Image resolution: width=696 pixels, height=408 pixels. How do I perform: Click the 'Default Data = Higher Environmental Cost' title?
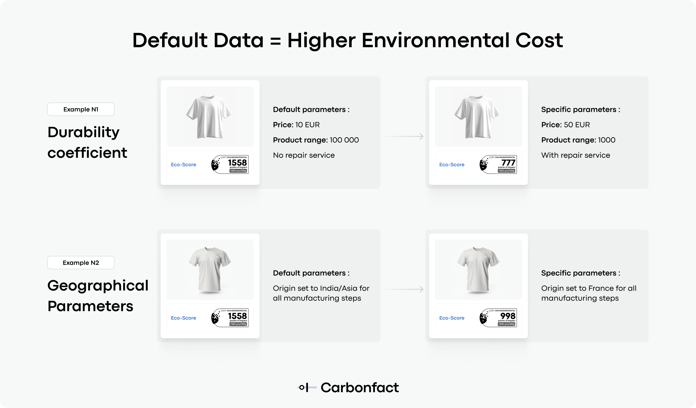348,40
